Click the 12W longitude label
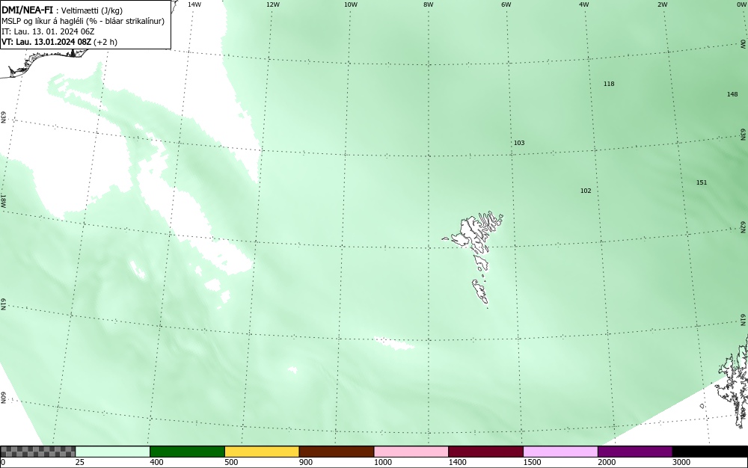 [272, 4]
